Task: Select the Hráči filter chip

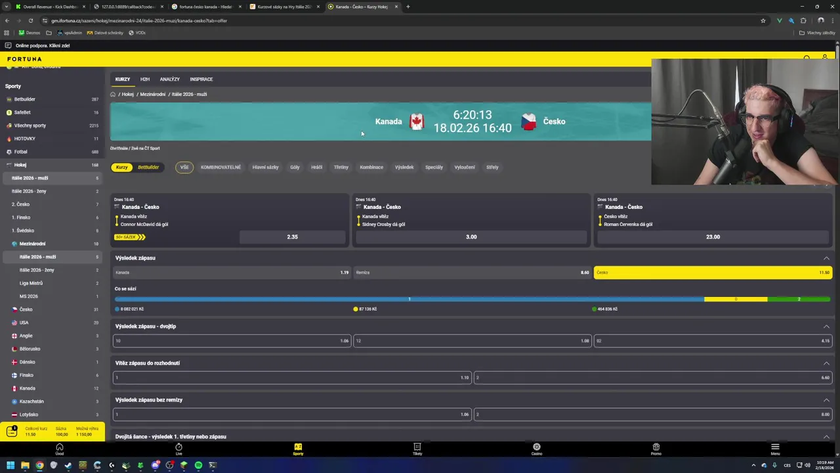Action: (316, 168)
